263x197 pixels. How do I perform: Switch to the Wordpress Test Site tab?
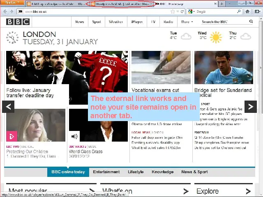click(x=122, y=4)
